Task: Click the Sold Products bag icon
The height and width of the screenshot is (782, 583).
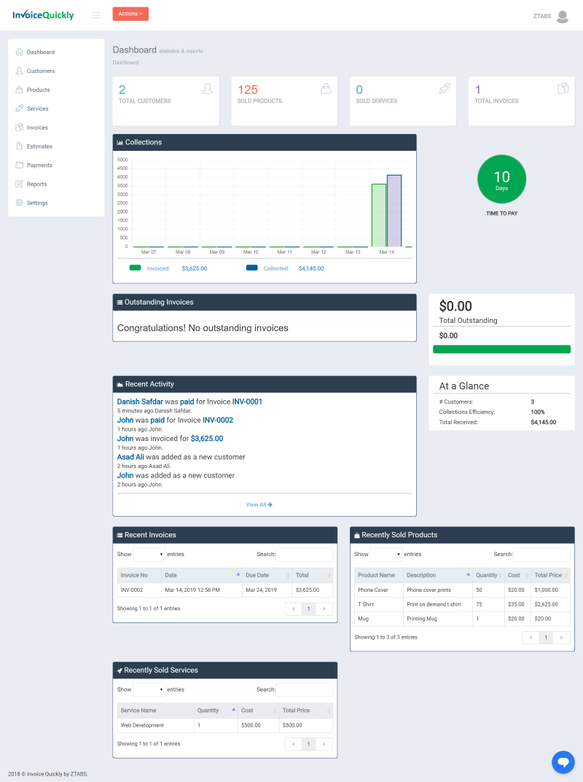Action: [326, 89]
